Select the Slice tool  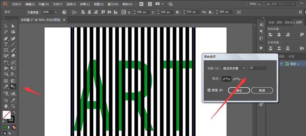[13, 100]
